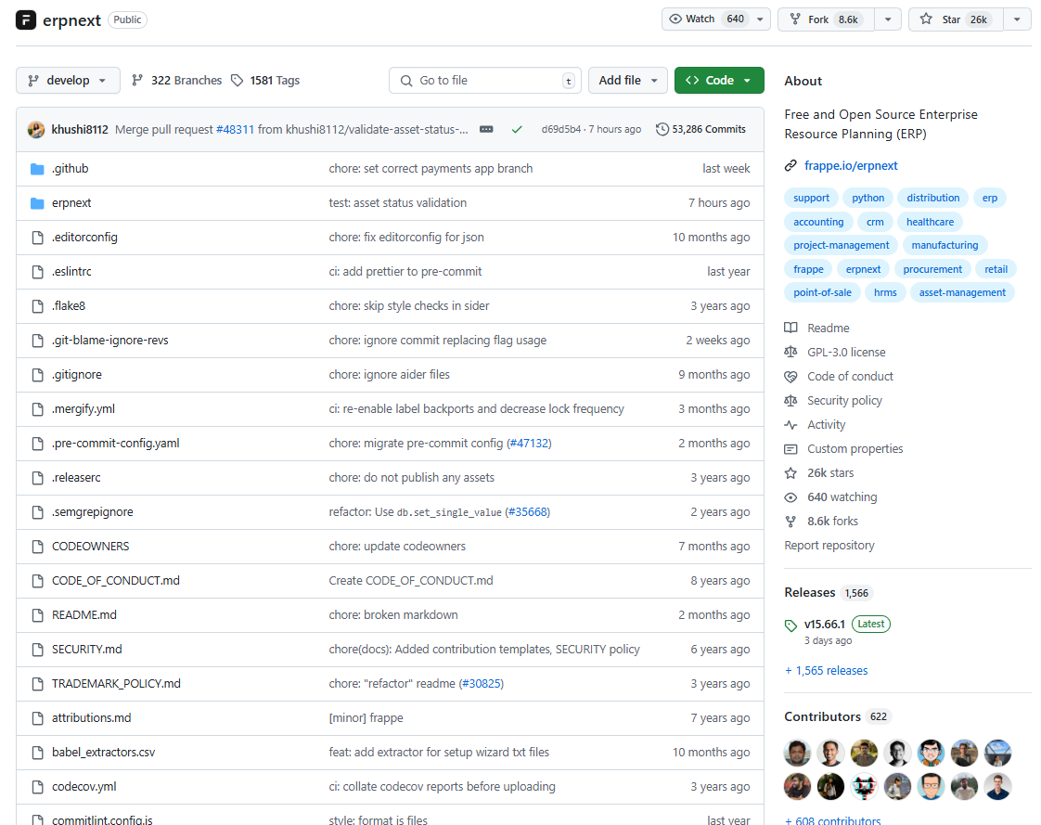Click the file icon beside README.md
The height and width of the screenshot is (825, 1041).
coord(38,615)
